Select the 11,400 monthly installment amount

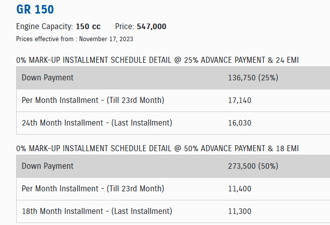tap(240, 189)
